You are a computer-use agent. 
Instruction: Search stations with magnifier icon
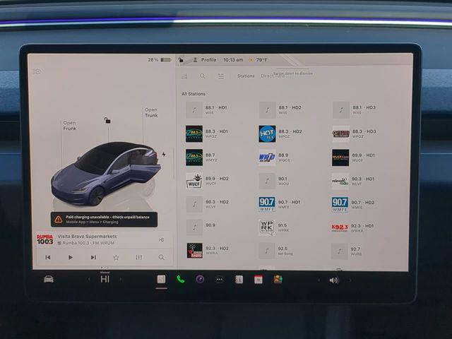(203, 76)
